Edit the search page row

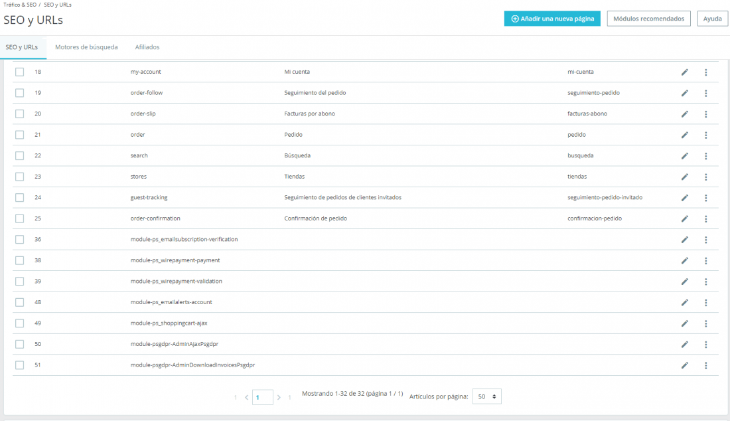coord(684,156)
